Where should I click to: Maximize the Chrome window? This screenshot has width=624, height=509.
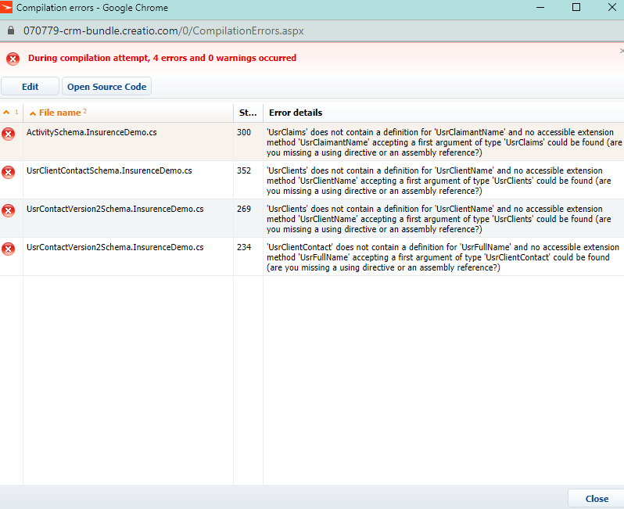coord(576,8)
